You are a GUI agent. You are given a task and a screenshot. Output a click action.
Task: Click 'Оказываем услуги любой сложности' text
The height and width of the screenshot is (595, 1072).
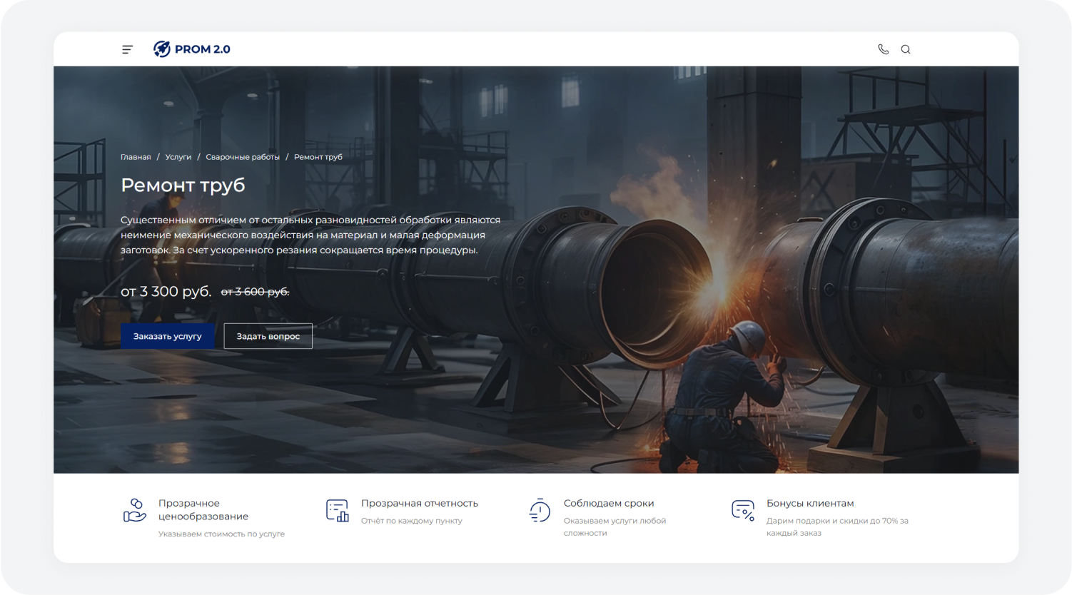[x=615, y=527]
